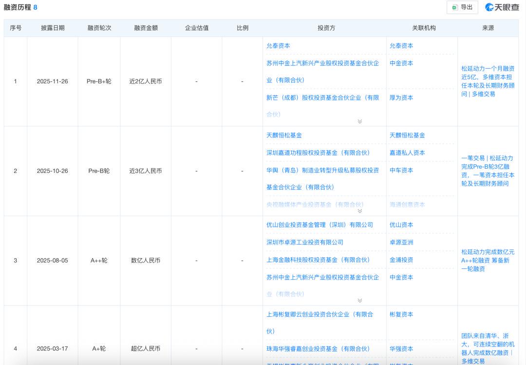Viewport: 526px width, 365px height.
Task: Click the 融资轮次 column header
Action: (99, 28)
